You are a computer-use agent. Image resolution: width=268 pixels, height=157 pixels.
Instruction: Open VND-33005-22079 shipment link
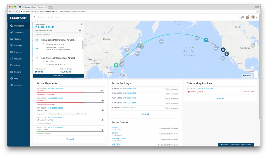[55, 89]
